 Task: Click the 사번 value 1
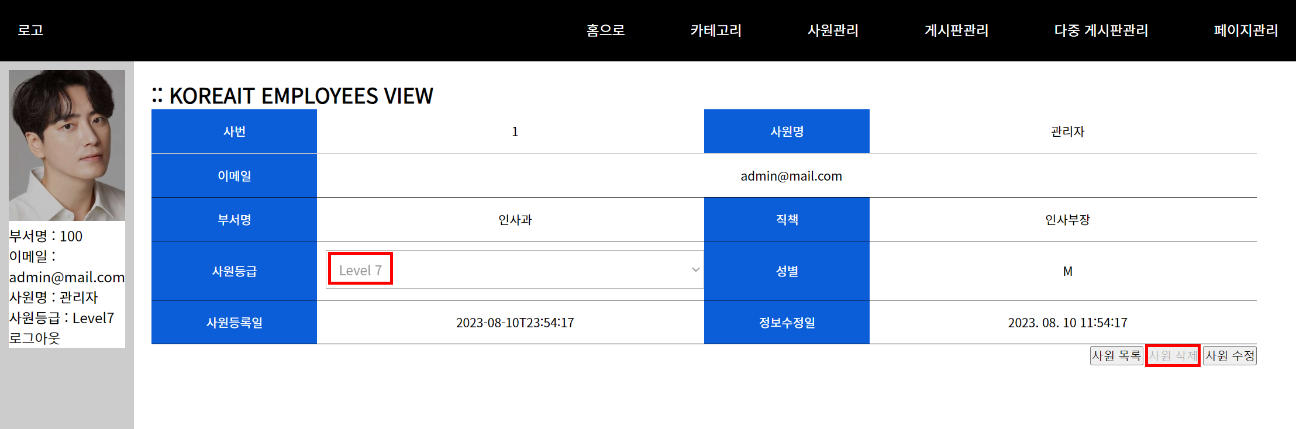(515, 132)
